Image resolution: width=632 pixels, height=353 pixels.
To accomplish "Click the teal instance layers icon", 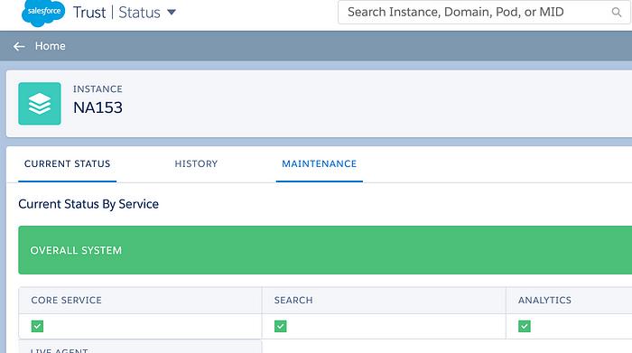I will [x=40, y=104].
